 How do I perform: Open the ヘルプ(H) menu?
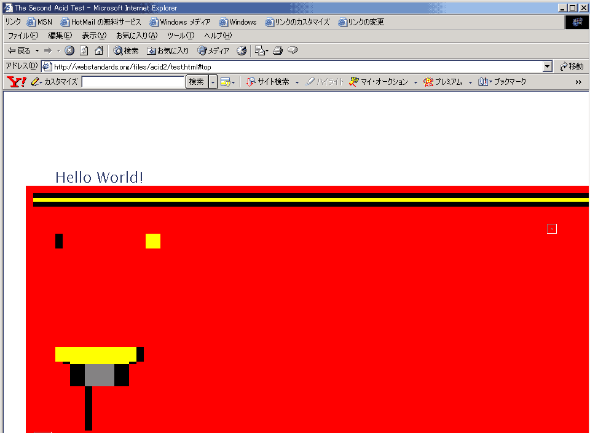tap(218, 36)
